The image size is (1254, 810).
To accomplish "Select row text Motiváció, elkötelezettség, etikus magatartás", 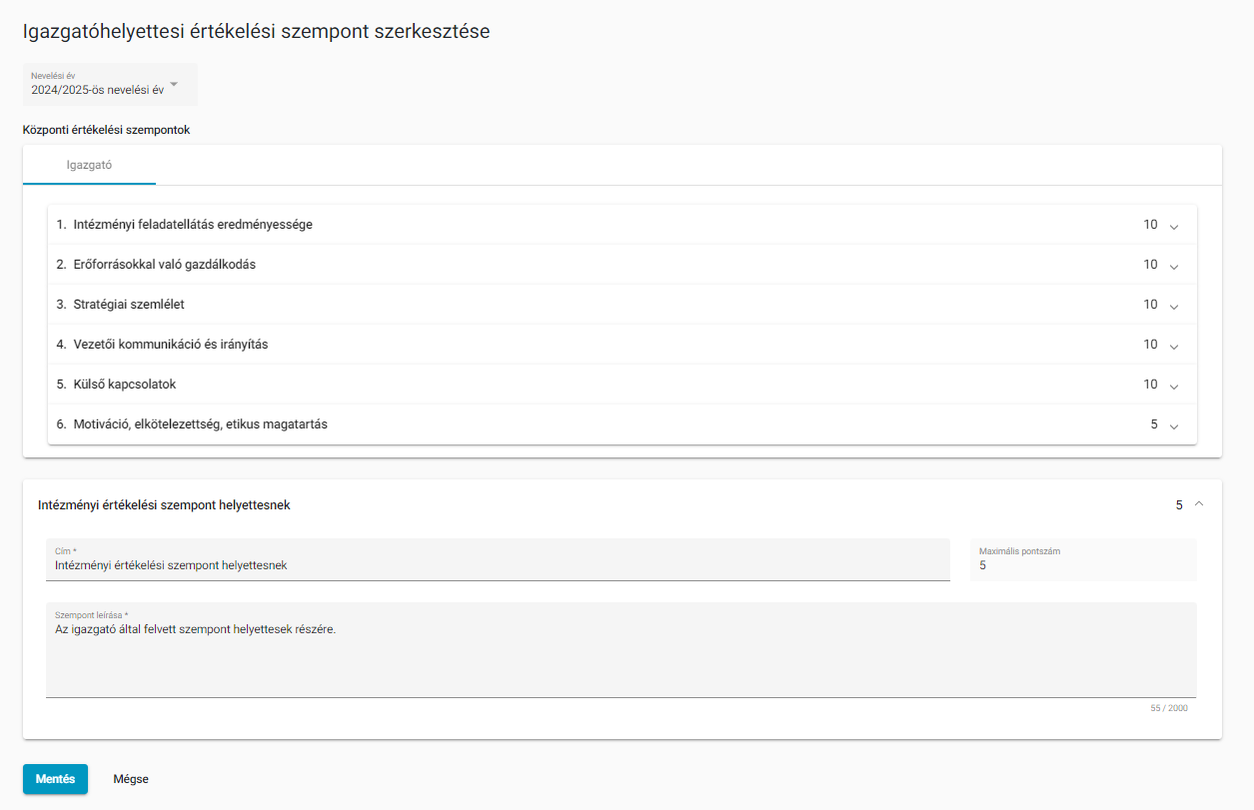I will [x=200, y=424].
